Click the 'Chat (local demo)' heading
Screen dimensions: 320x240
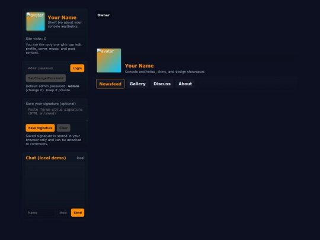46,158
